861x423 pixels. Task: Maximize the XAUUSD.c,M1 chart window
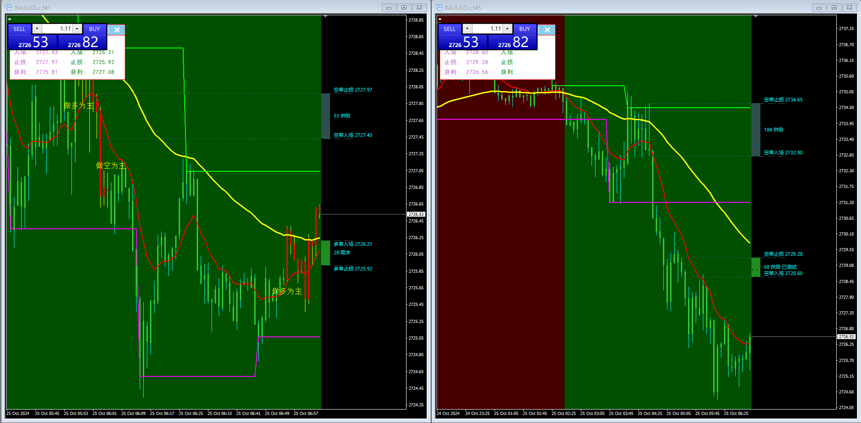404,8
